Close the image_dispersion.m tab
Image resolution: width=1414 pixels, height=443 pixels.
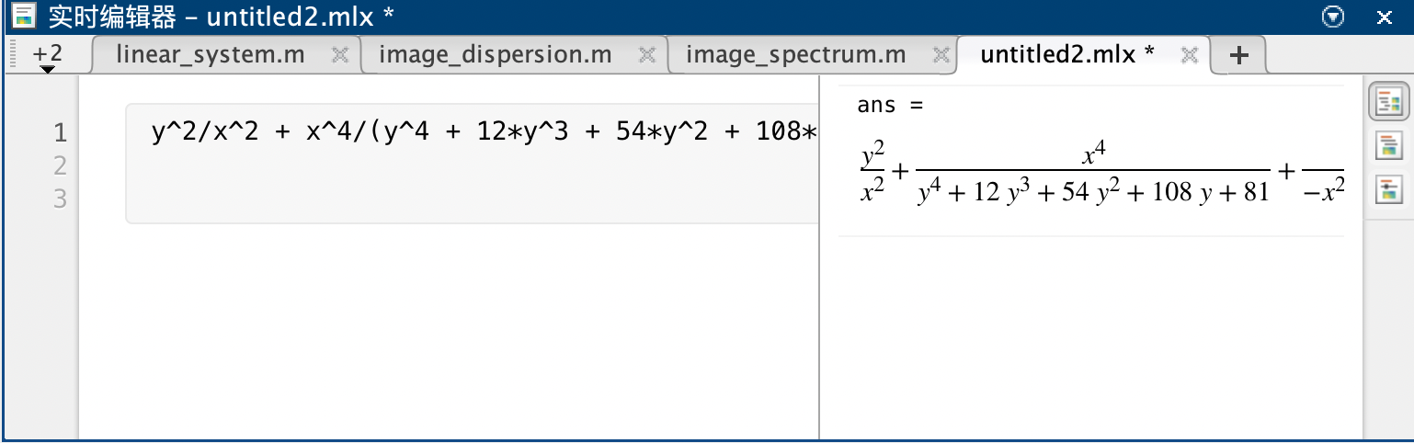[647, 55]
